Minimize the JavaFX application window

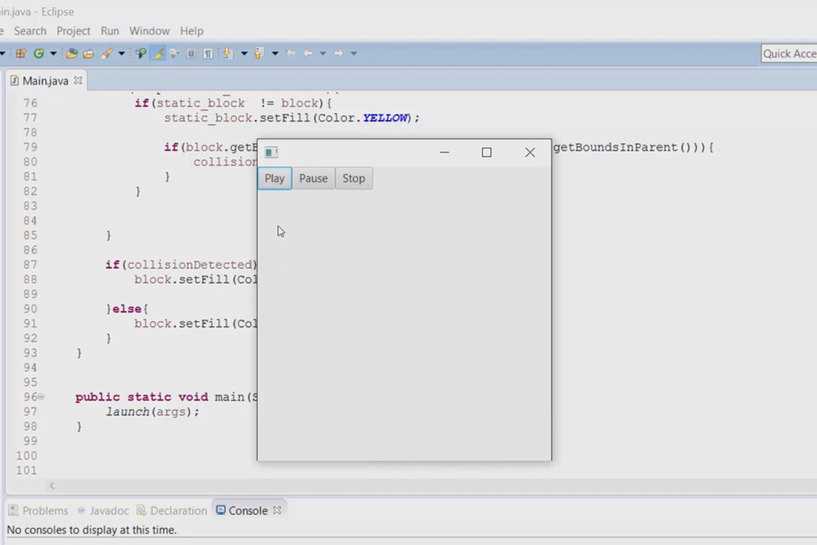(x=445, y=153)
